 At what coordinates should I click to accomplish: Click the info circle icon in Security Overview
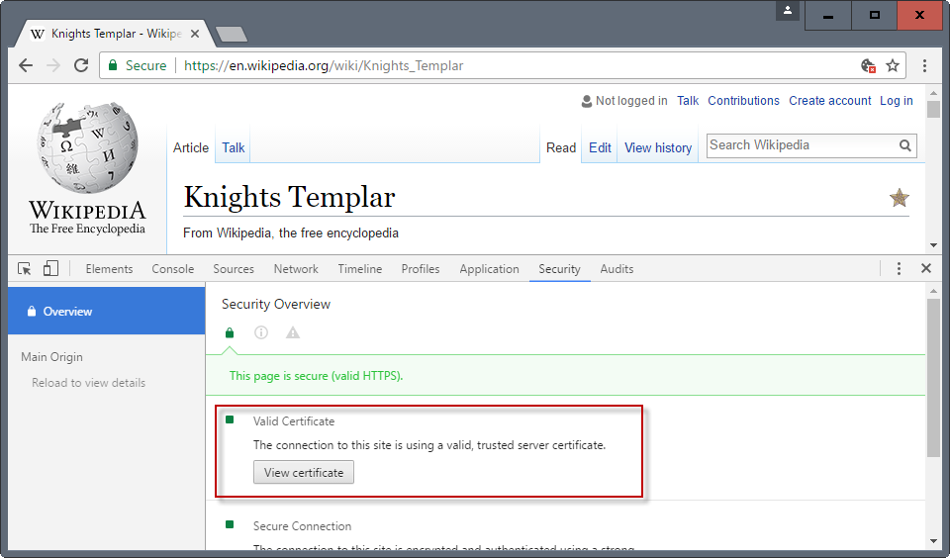click(261, 332)
